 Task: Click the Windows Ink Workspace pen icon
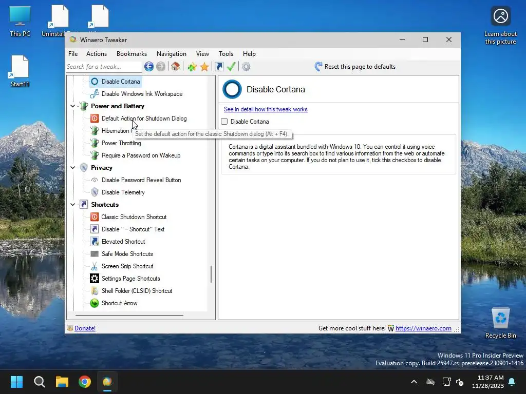[x=95, y=94]
